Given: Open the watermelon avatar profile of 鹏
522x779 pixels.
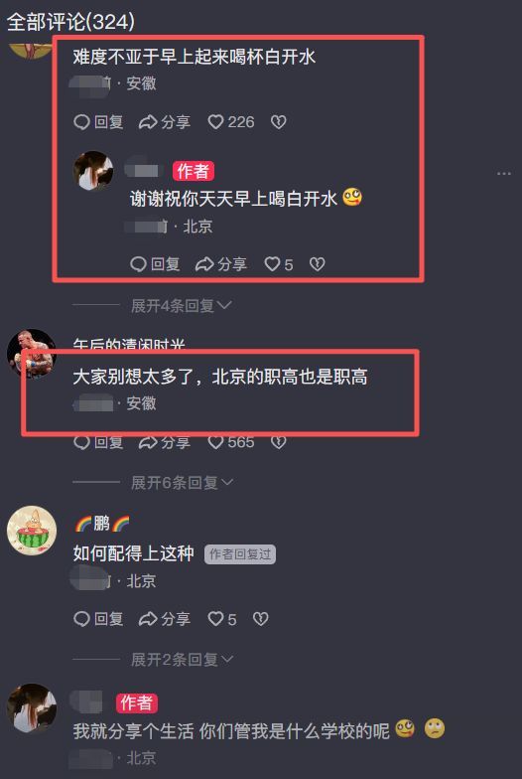Looking at the screenshot, I should 32,531.
